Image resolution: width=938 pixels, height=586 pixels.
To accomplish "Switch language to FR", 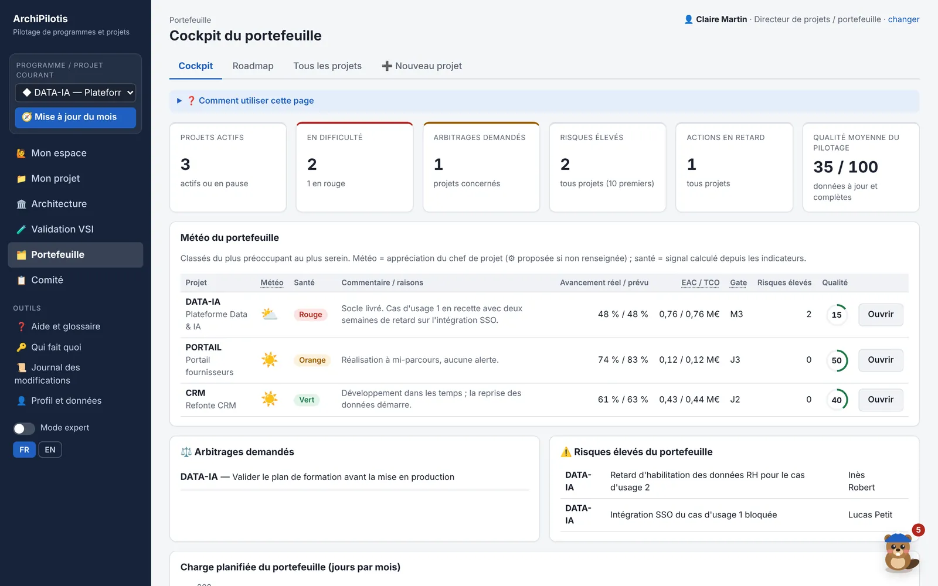I will 24,450.
